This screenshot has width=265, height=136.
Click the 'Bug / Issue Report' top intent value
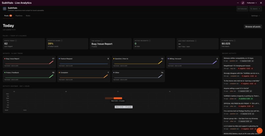click(x=102, y=44)
